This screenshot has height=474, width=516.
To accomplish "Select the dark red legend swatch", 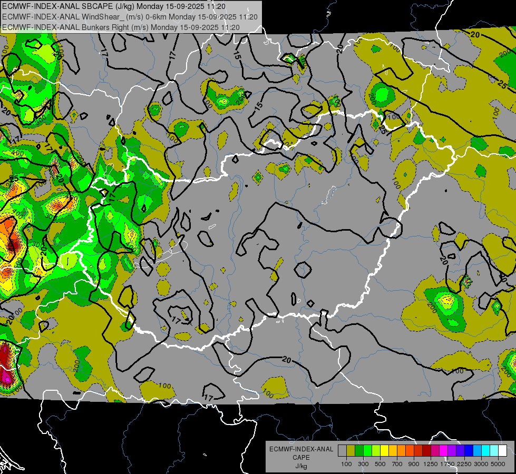I will tap(426, 450).
